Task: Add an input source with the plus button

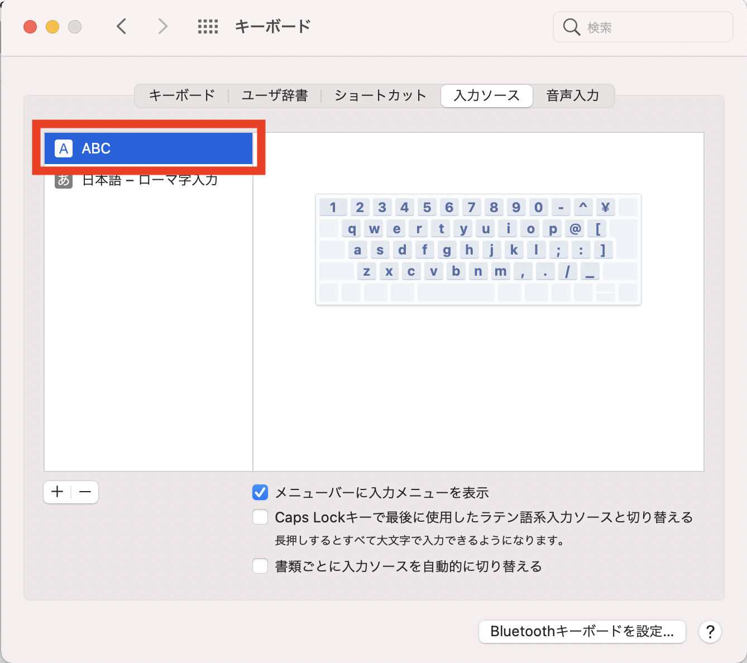Action: click(x=56, y=492)
